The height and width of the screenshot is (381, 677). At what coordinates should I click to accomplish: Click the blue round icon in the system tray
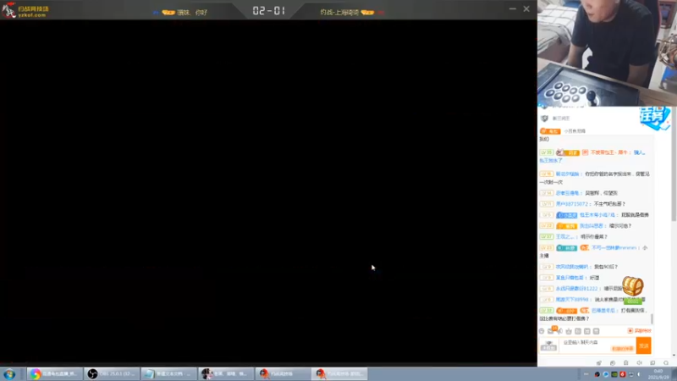(x=606, y=374)
